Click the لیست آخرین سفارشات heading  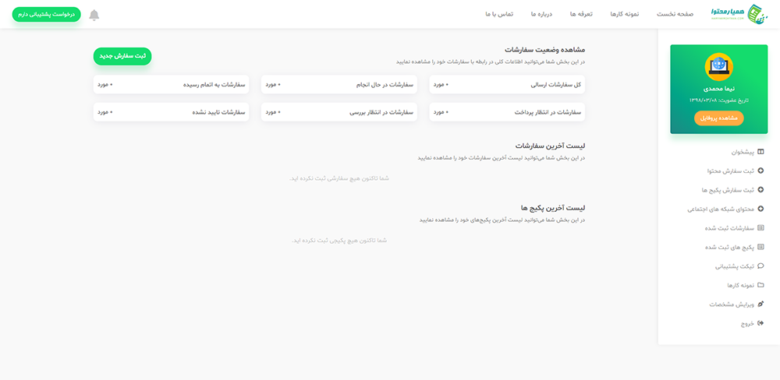pyautogui.click(x=550, y=146)
